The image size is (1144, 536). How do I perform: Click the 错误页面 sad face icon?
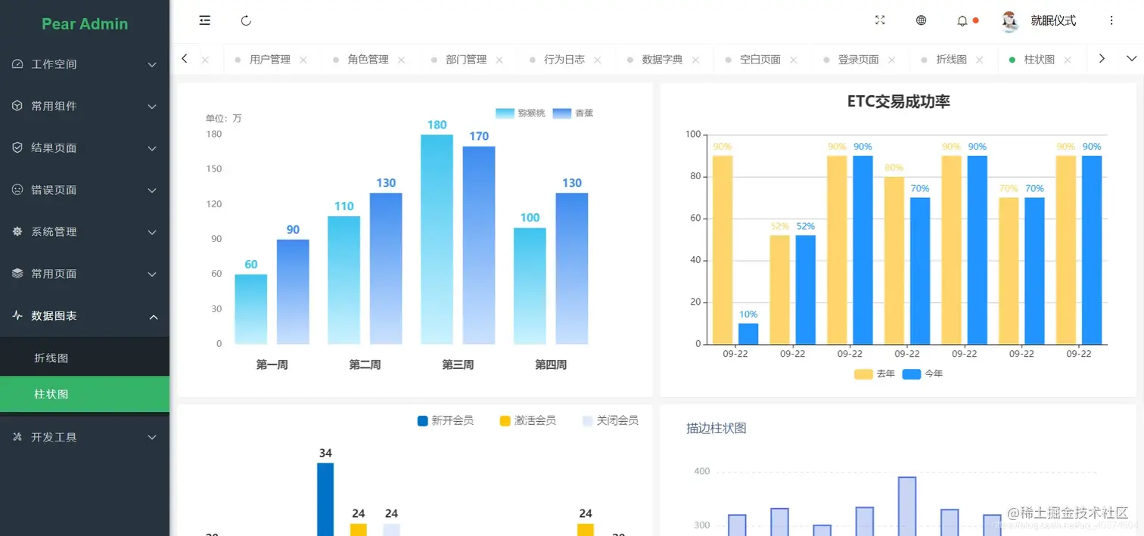click(17, 190)
